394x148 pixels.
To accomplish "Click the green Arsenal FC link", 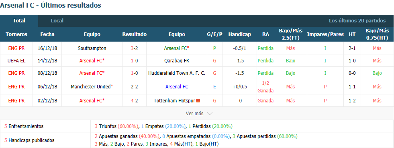I will tap(176, 48).
